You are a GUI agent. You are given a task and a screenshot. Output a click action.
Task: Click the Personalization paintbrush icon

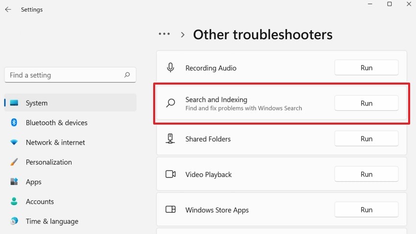(x=14, y=162)
